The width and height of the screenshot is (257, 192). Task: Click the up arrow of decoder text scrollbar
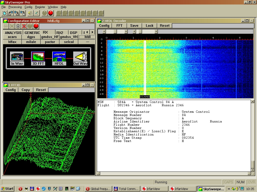[252, 101]
